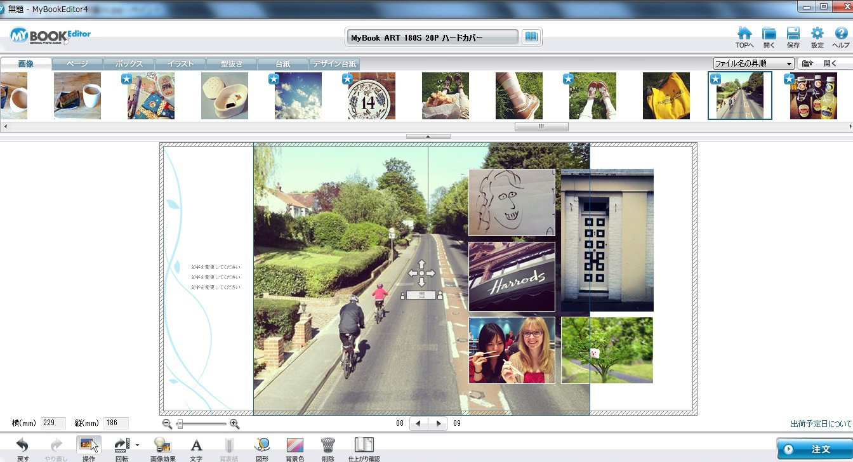Click the 戻す undo icon
Screen dimensions: 853x462
coord(23,445)
